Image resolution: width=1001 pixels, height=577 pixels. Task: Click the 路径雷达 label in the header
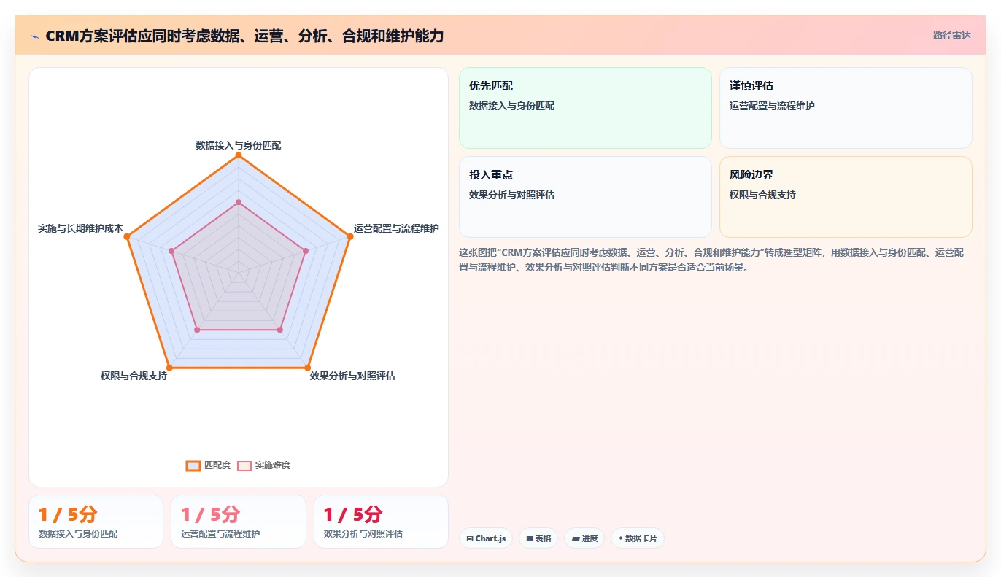point(952,35)
